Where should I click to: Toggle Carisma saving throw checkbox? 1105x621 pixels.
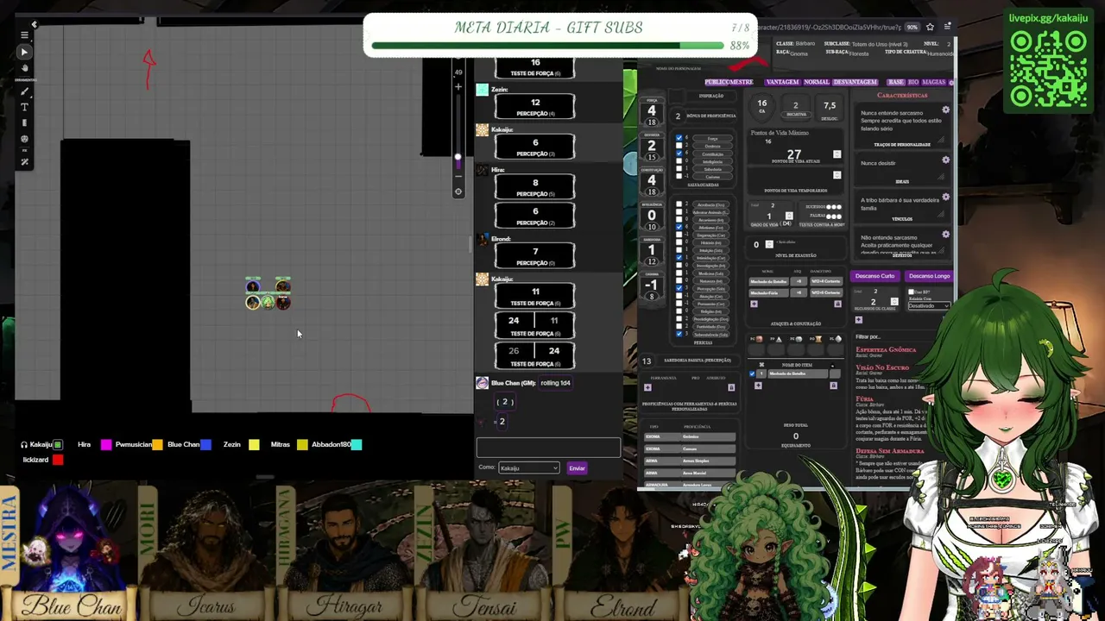(679, 177)
